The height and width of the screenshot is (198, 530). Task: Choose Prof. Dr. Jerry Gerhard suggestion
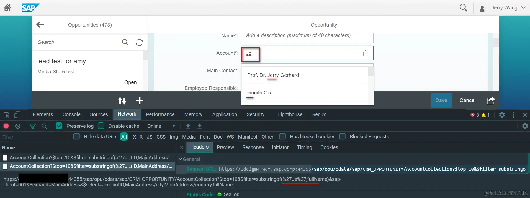pyautogui.click(x=305, y=75)
